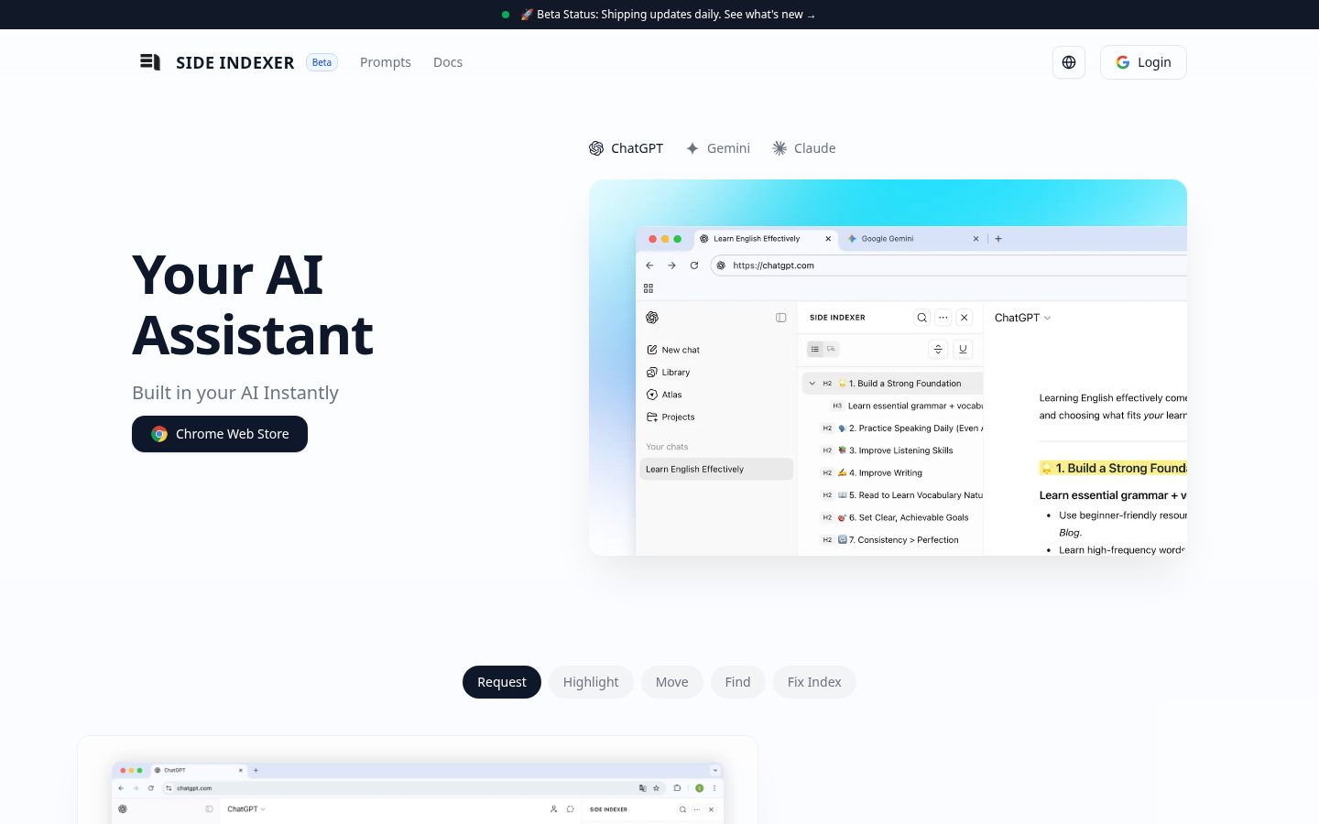Switch the demo to the ChatGPT tab
Viewport: 1319px width, 824px height.
627,148
